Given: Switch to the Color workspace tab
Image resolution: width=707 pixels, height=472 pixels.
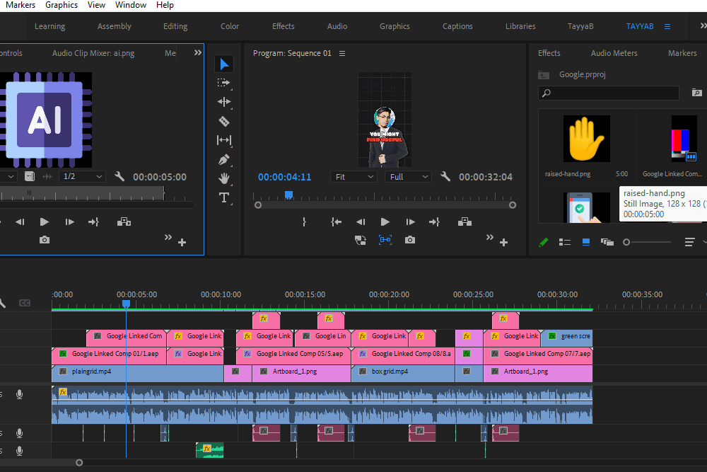Looking at the screenshot, I should (230, 26).
